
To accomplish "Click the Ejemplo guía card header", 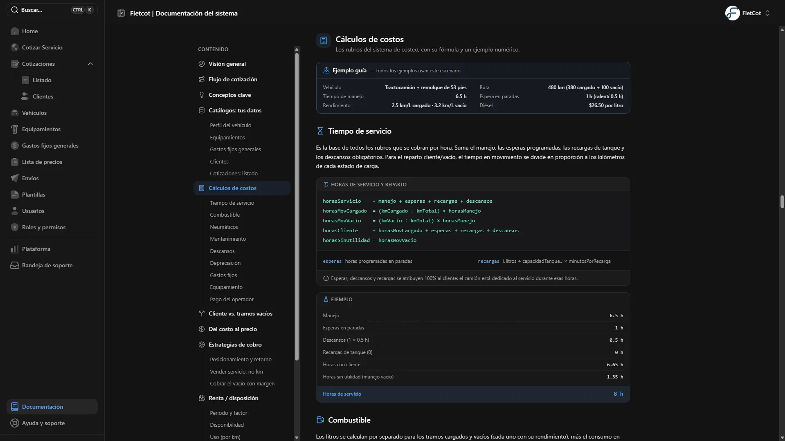I will click(473, 70).
